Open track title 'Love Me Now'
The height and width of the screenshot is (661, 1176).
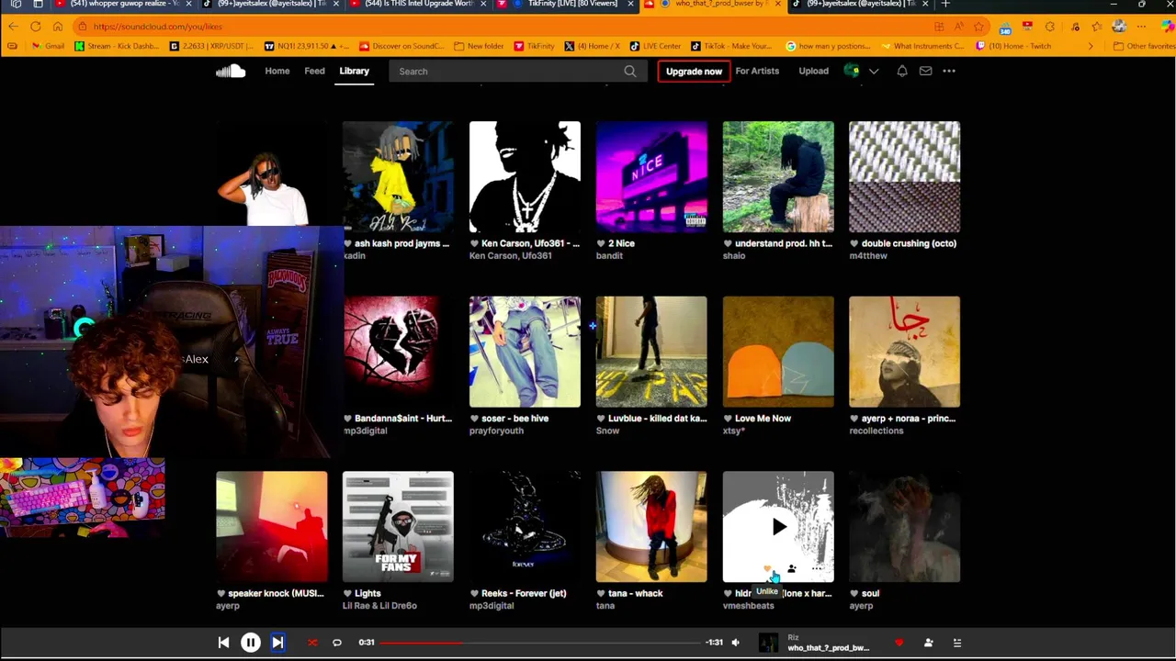click(763, 419)
